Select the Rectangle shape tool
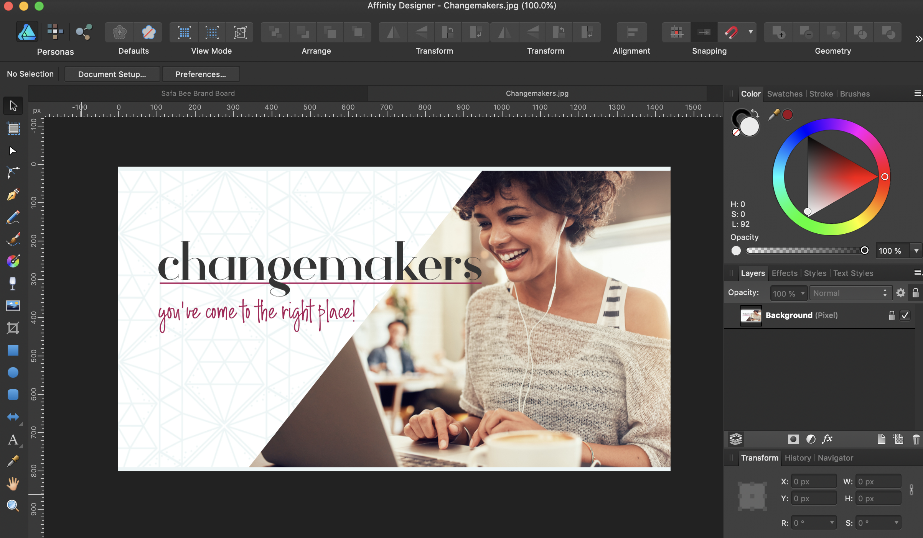Viewport: 923px width, 538px height. tap(13, 350)
